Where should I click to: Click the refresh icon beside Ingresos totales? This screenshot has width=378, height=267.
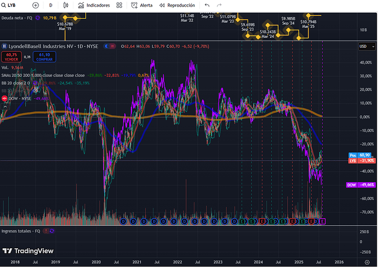coord(51,231)
